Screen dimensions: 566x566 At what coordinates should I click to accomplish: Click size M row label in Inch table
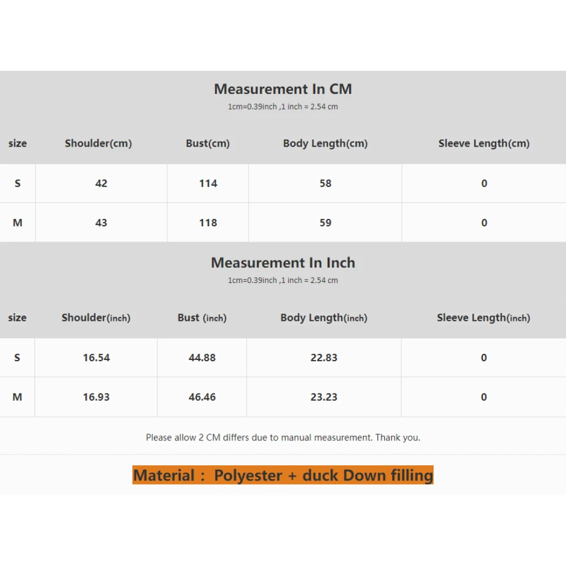click(17, 397)
